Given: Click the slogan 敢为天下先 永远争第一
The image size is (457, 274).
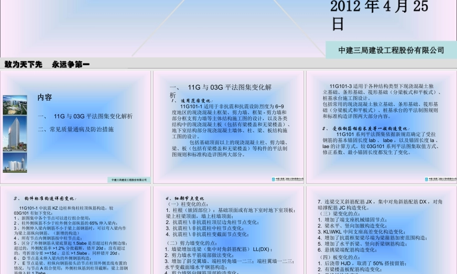Looking at the screenshot, I should tap(46, 64).
